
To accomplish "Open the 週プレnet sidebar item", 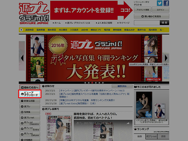I will 30,117.
